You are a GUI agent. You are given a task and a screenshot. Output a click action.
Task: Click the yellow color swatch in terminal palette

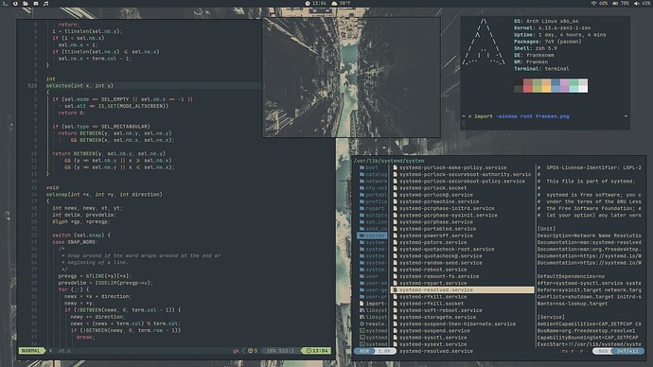pyautogui.click(x=546, y=86)
